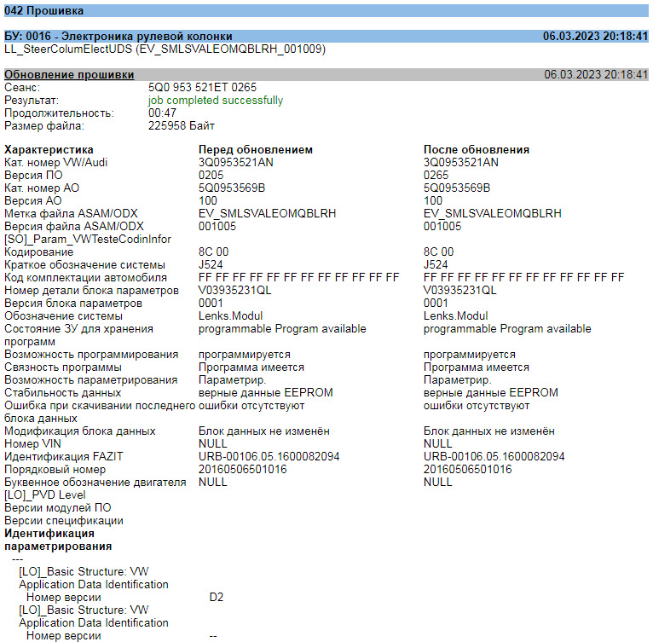The image size is (653, 642).
Task: Click the "Перед обновлением" column header
Action: point(256,149)
